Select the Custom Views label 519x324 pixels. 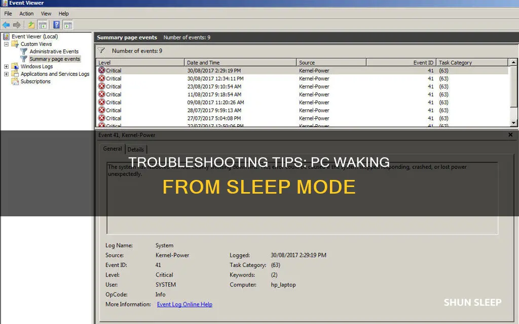click(36, 44)
